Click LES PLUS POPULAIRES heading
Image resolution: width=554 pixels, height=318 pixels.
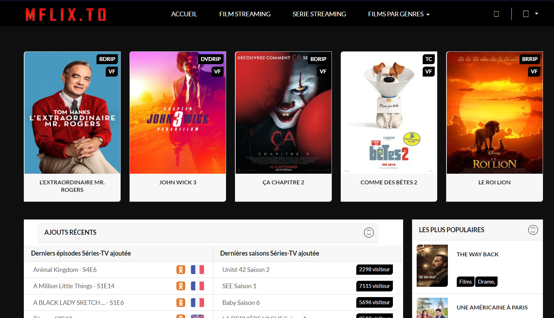(x=451, y=230)
